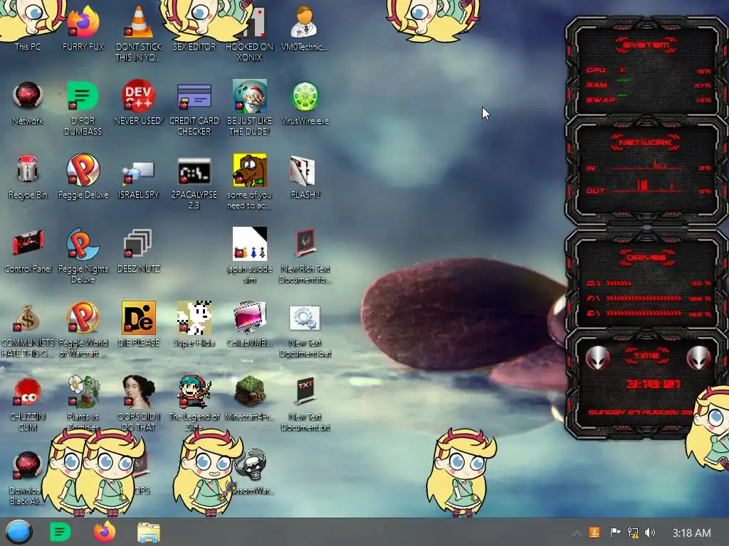Screen dimensions: 729x546
Task: Open Firefox from the taskbar
Action: pyautogui.click(x=105, y=532)
